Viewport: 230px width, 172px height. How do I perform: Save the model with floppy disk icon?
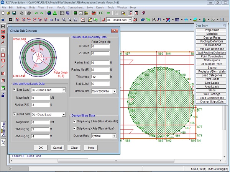pos(14,13)
